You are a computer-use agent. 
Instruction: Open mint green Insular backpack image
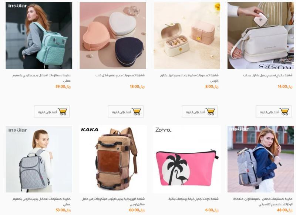click(x=39, y=36)
